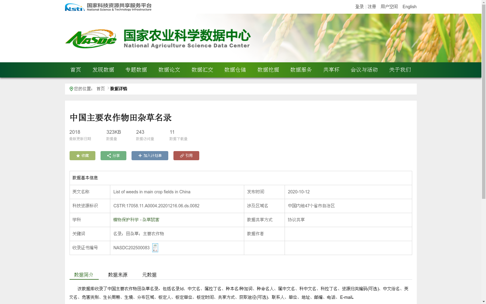Viewport: 486px width, 304px height.
Task: Switch to the 元数据 tab
Action: 149,275
